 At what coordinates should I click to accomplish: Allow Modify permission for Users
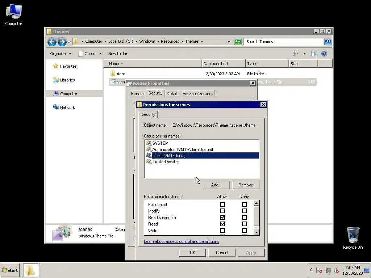(x=222, y=211)
